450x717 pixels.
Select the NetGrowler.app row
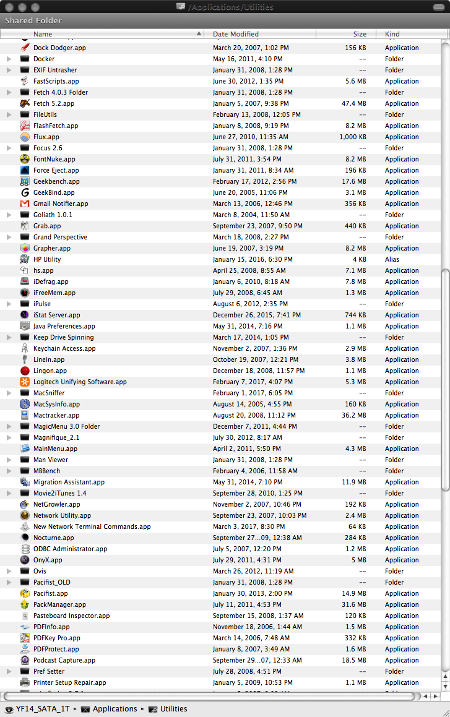[220, 504]
